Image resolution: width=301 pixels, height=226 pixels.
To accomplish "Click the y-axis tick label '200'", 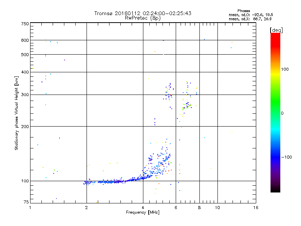I will 25,127.
